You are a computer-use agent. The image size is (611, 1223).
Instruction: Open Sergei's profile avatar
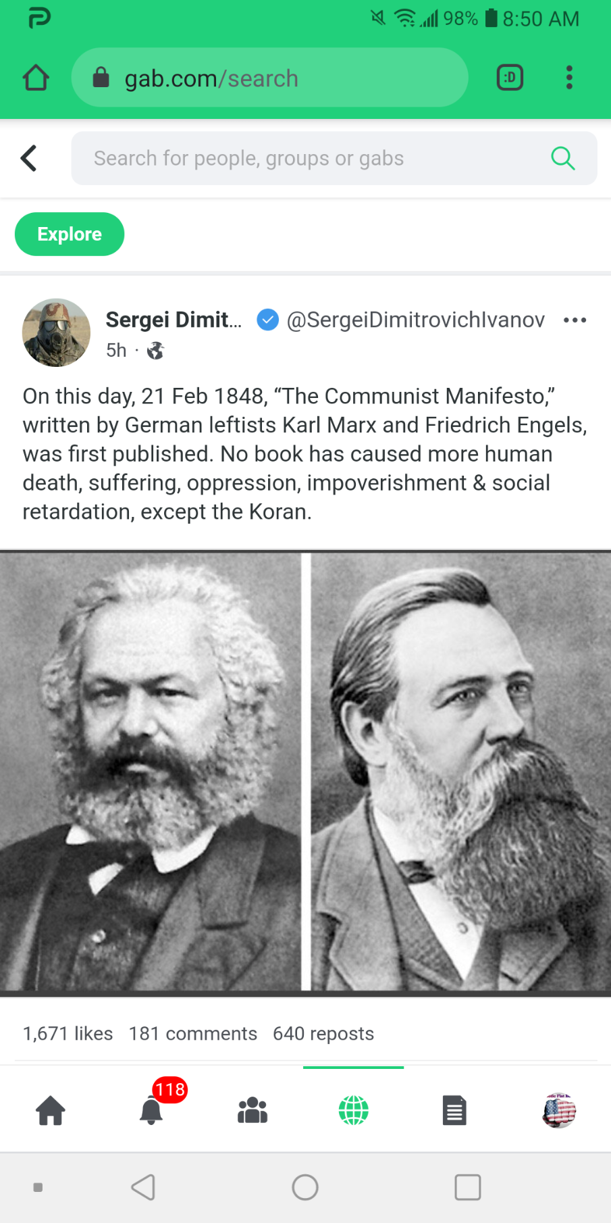tap(56, 332)
